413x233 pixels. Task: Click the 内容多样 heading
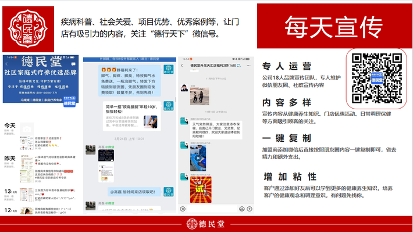(x=287, y=102)
